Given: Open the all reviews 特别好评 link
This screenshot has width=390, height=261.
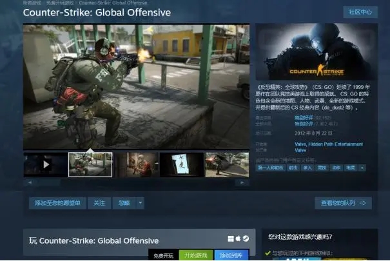Looking at the screenshot, I should point(304,124).
